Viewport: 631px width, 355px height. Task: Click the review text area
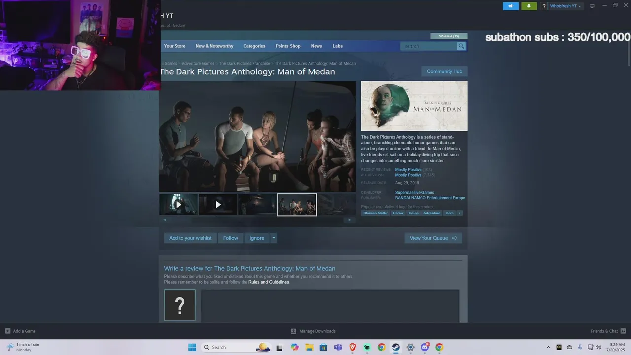[330, 306]
